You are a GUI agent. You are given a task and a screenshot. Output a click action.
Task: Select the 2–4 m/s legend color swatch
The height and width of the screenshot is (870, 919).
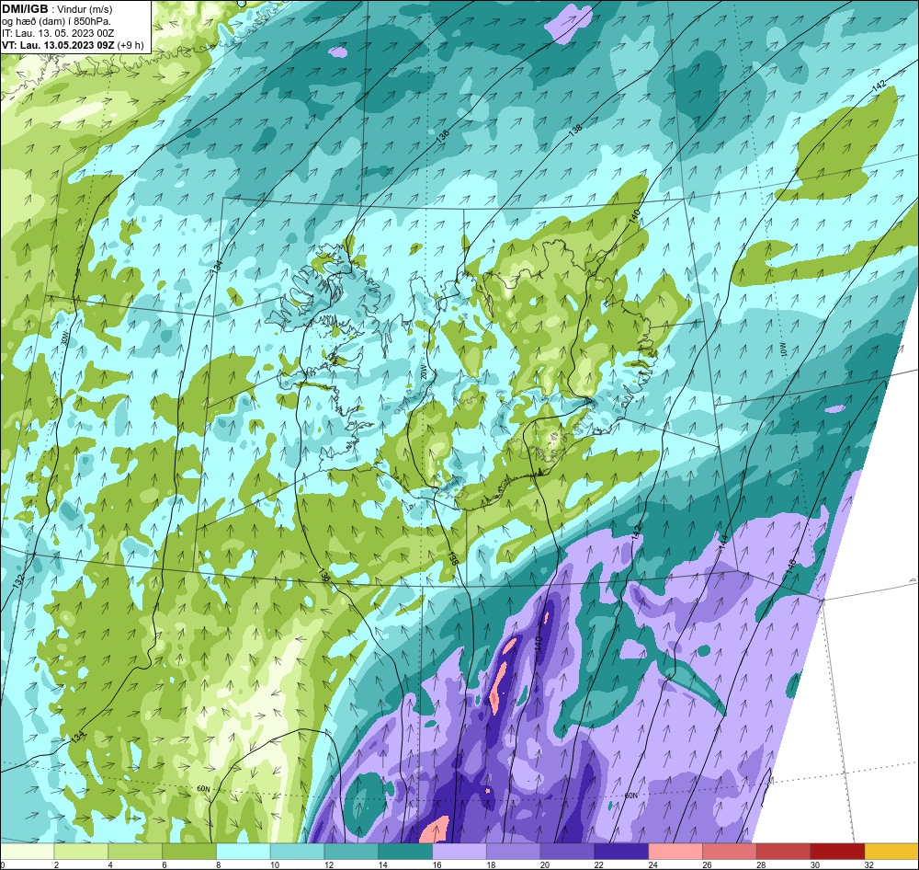[x=81, y=852]
